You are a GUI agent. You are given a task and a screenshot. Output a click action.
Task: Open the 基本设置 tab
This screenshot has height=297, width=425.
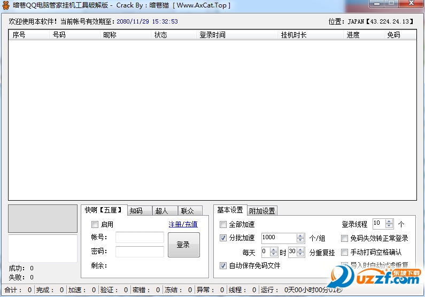[x=230, y=210]
